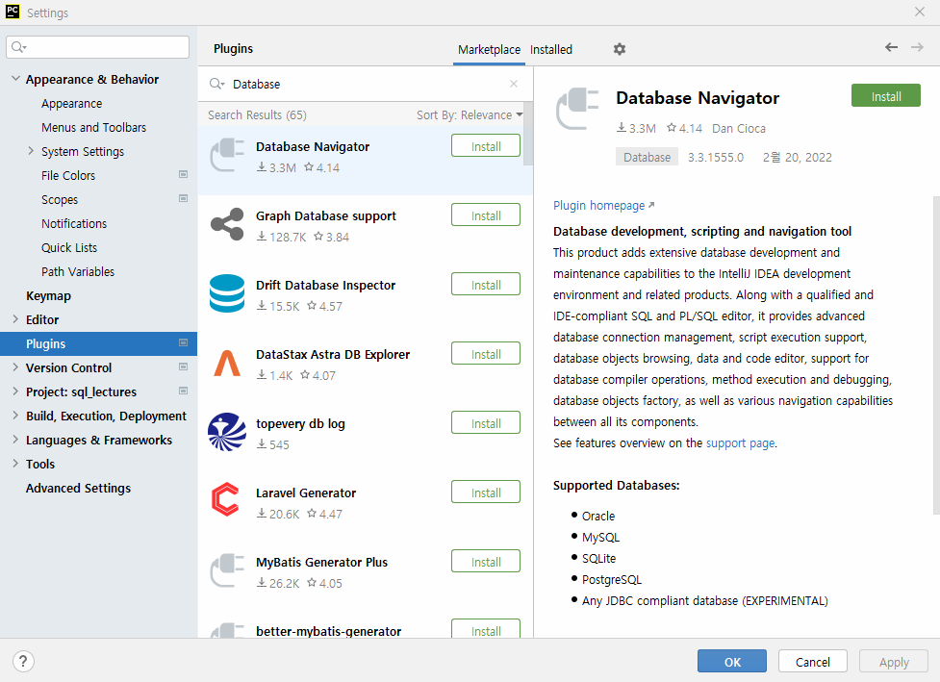The width and height of the screenshot is (940, 682).
Task: Expand the Project: sql_lectures section
Action: coord(15,392)
